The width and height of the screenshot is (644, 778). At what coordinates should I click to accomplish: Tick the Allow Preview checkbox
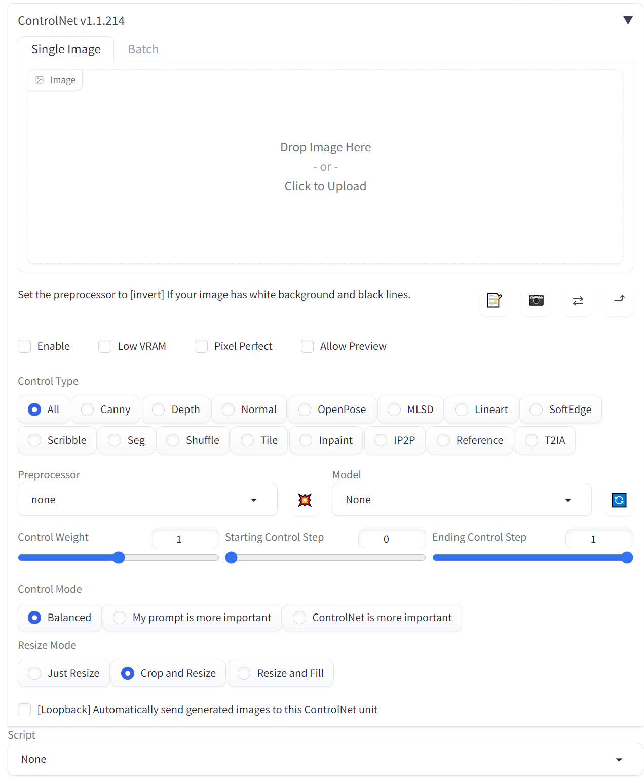click(x=307, y=346)
